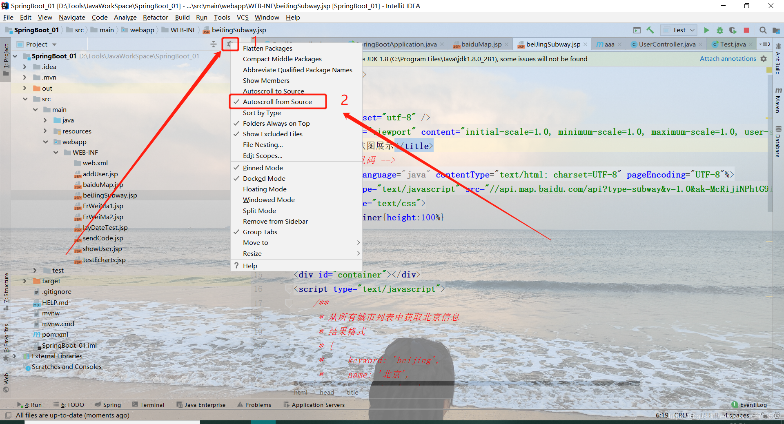784x424 pixels.
Task: Expand the target folder
Action: 24,281
